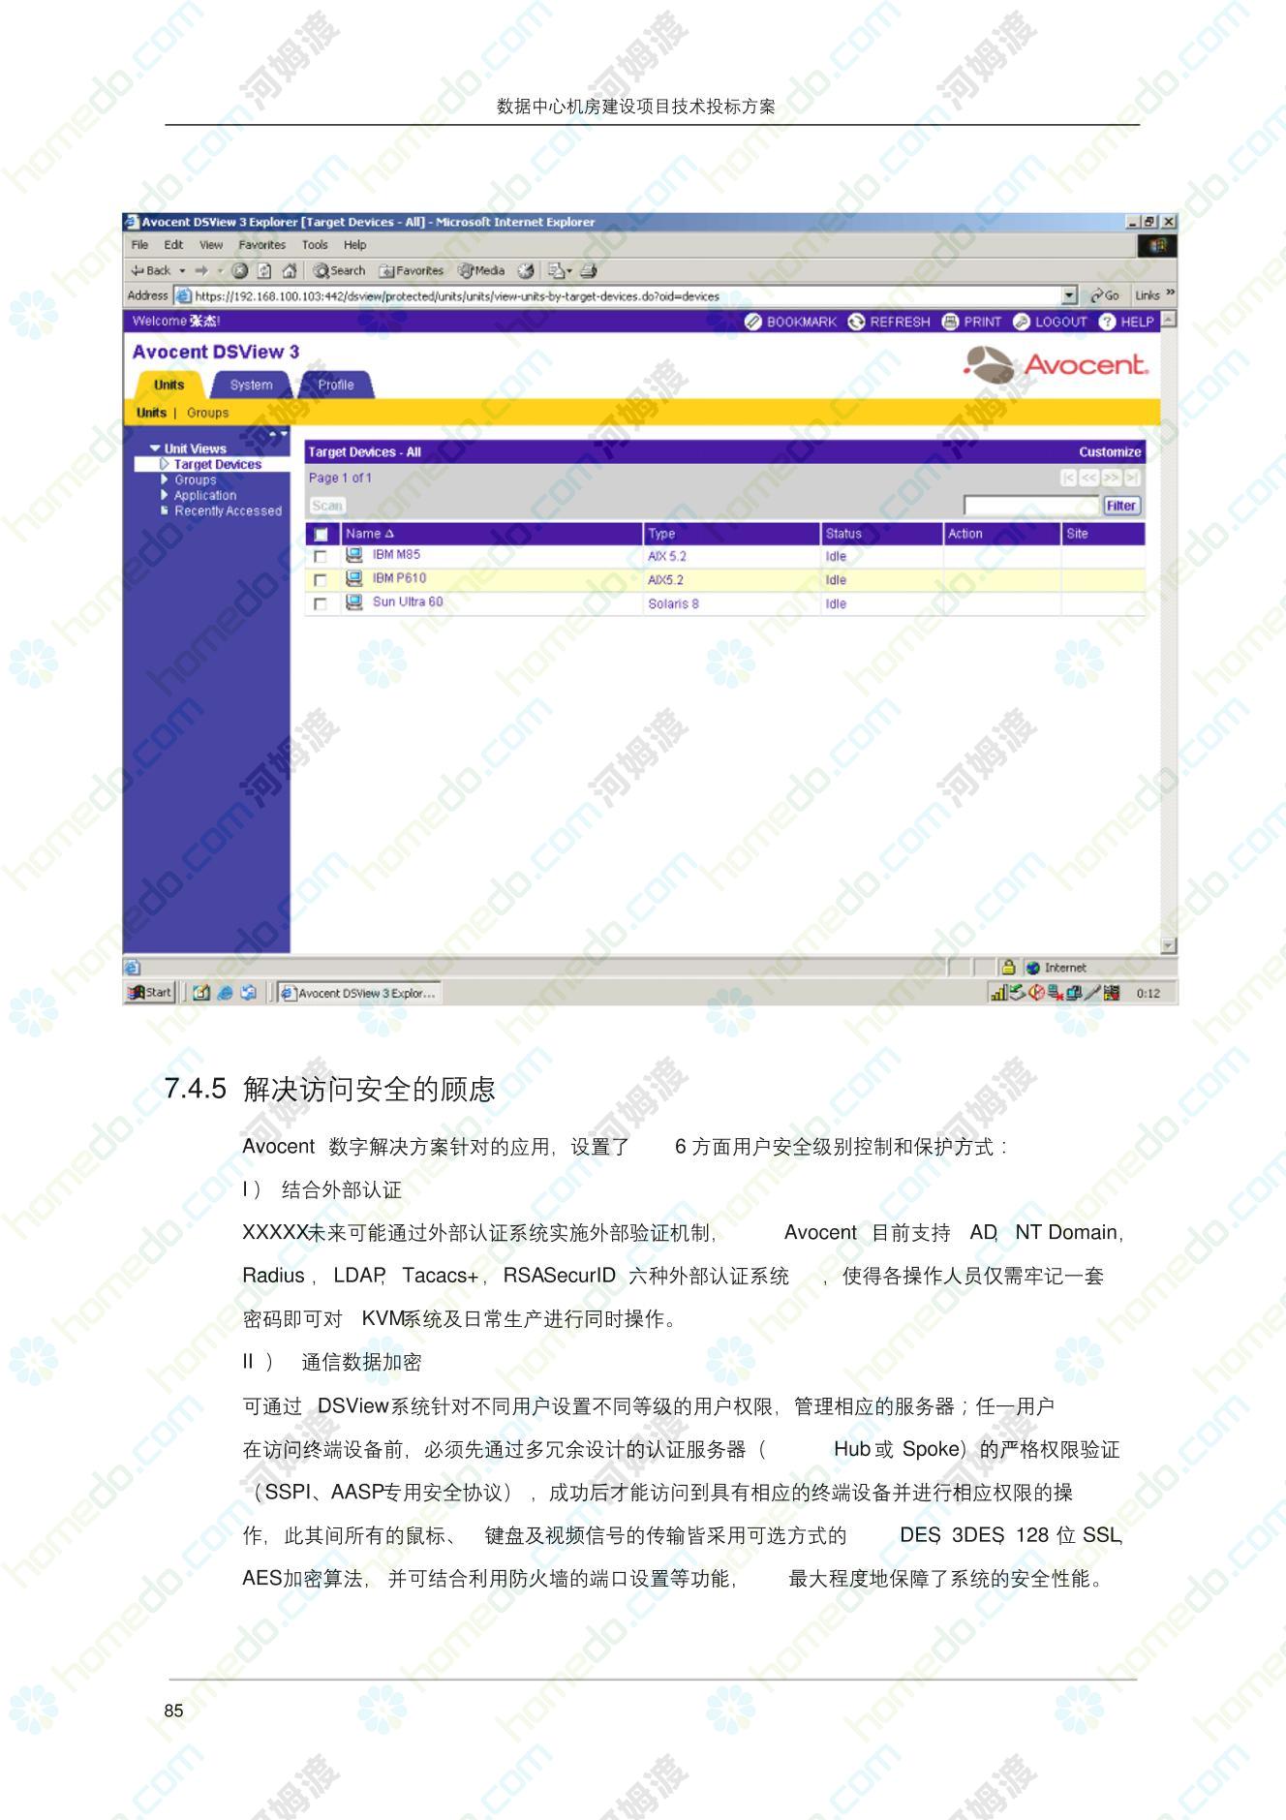The width and height of the screenshot is (1286, 1820).
Task: Open the Help menu
Action: [354, 245]
